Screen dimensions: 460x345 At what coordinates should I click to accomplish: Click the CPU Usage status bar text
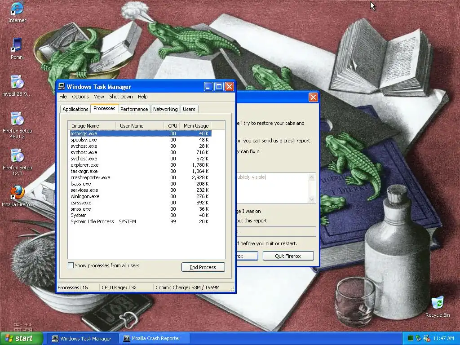tap(119, 287)
